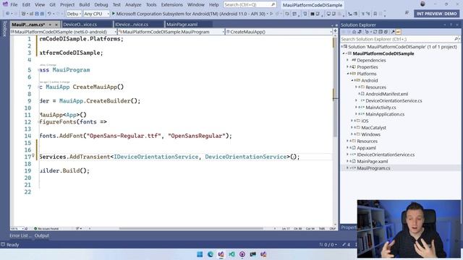Switch to the MainPage.xaml tab
Image resolution: width=463 pixels, height=260 pixels.
point(188,25)
